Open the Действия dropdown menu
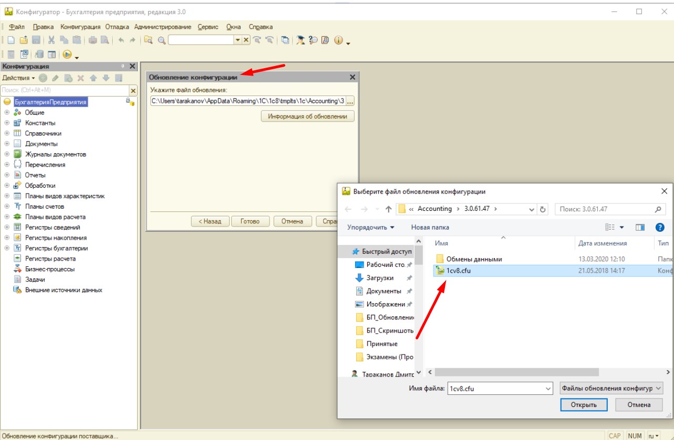The image size is (674, 440). [19, 78]
